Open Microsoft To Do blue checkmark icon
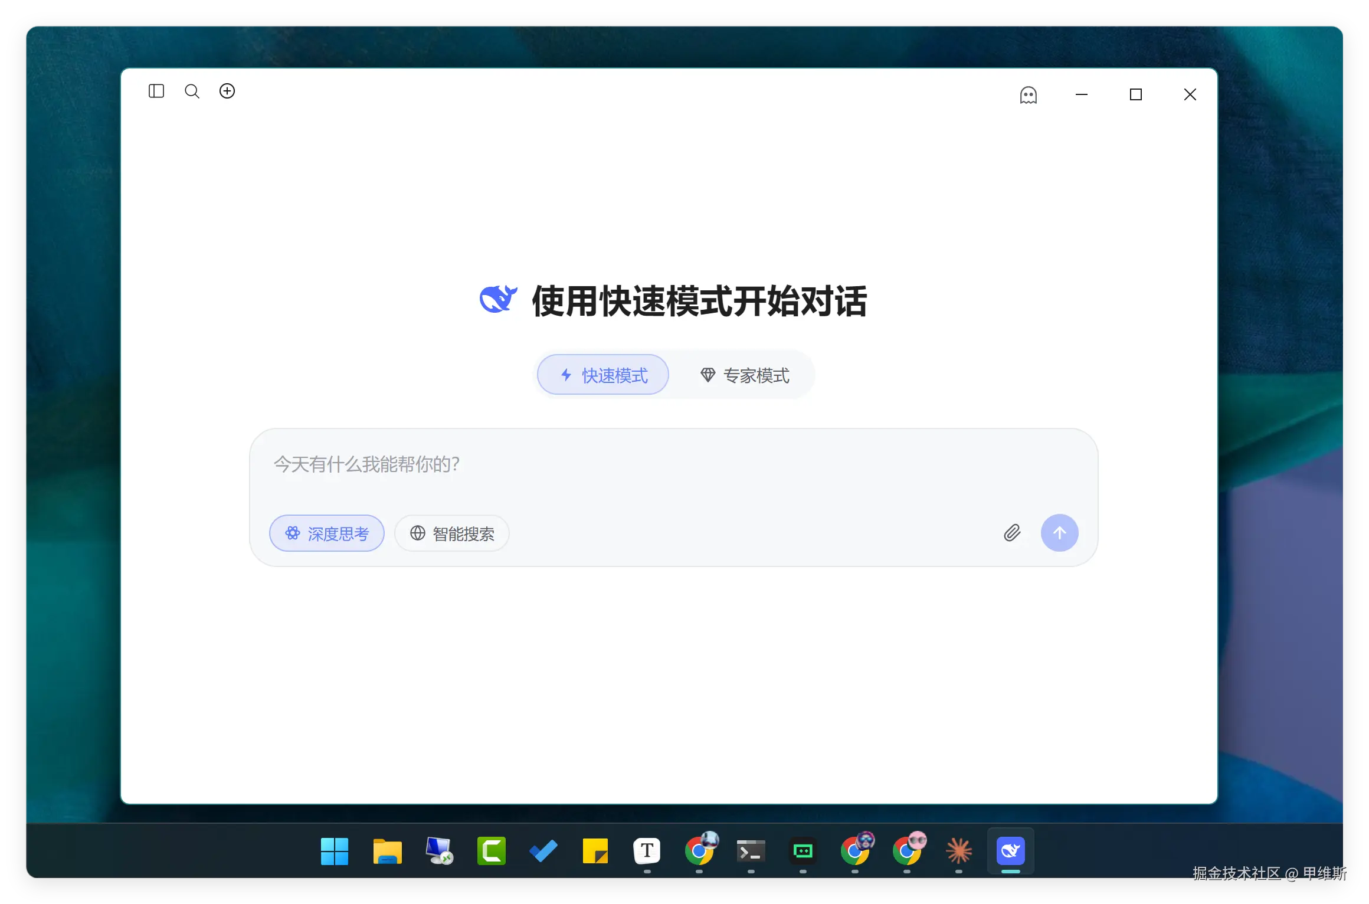This screenshot has height=904, width=1369. [x=543, y=851]
